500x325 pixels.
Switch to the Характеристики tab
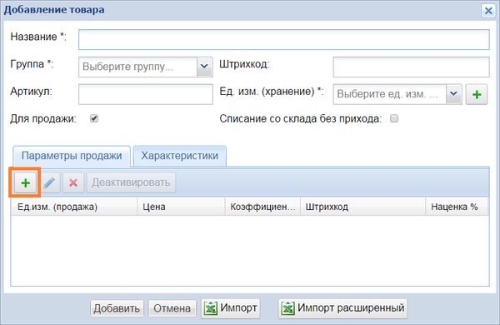click(180, 156)
